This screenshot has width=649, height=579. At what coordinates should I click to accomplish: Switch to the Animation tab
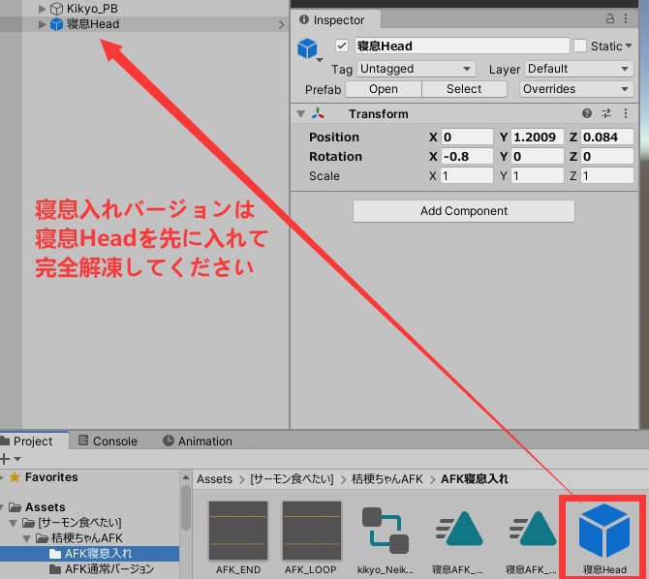coord(198,442)
